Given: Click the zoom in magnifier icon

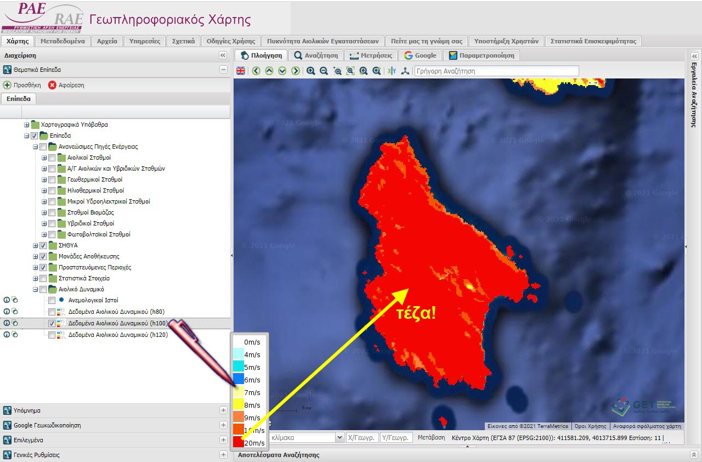Looking at the screenshot, I should click(x=311, y=71).
